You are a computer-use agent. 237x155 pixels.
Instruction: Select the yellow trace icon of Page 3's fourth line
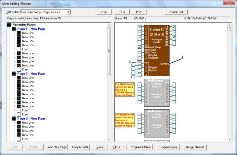[19, 135]
